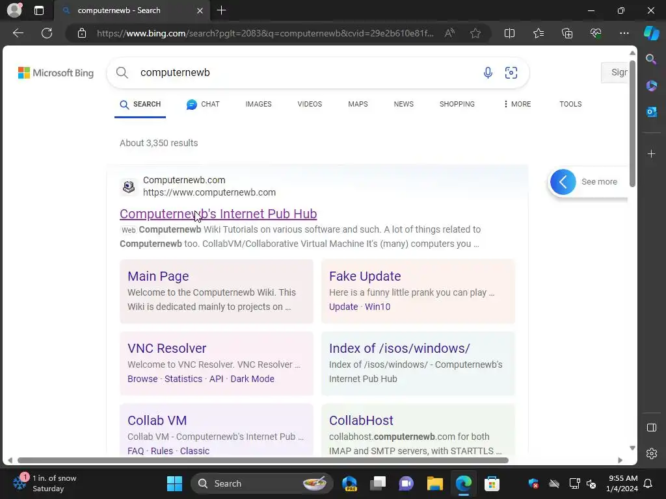Refresh the page with reload icon

47,33
